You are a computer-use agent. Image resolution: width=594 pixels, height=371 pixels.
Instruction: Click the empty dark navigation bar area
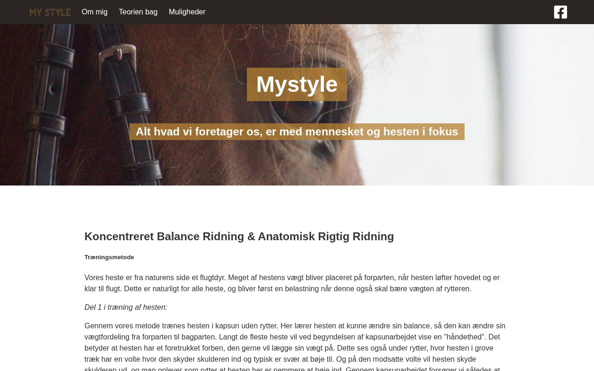(x=371, y=12)
